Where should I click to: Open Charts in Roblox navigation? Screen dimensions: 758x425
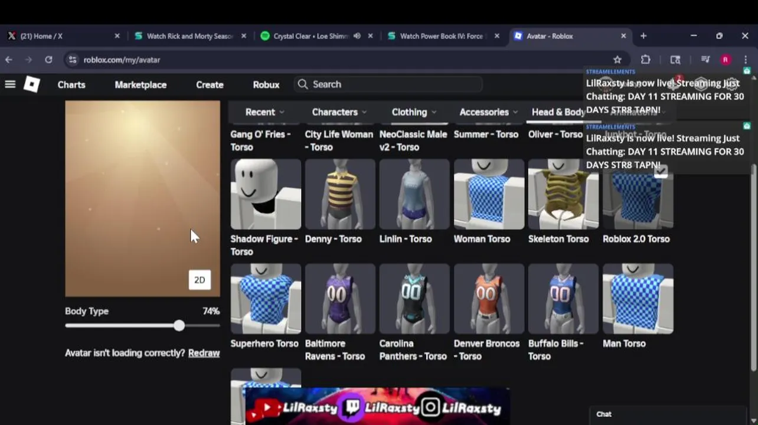click(x=71, y=84)
